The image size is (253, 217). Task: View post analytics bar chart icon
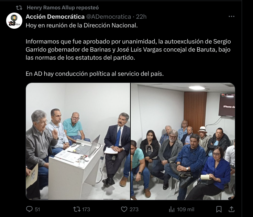[x=171, y=209]
